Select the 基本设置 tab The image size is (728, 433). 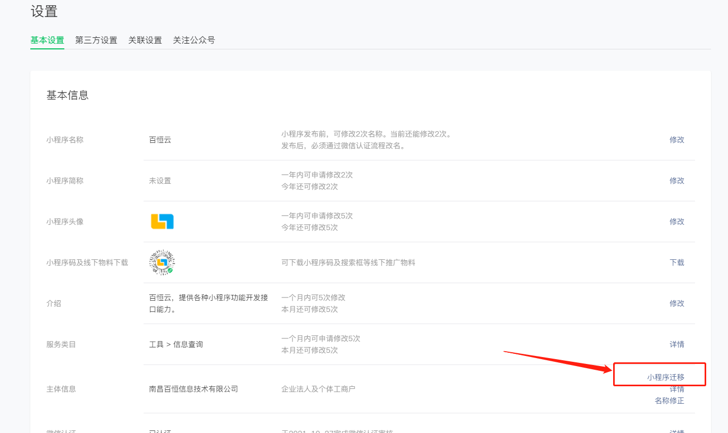(47, 40)
